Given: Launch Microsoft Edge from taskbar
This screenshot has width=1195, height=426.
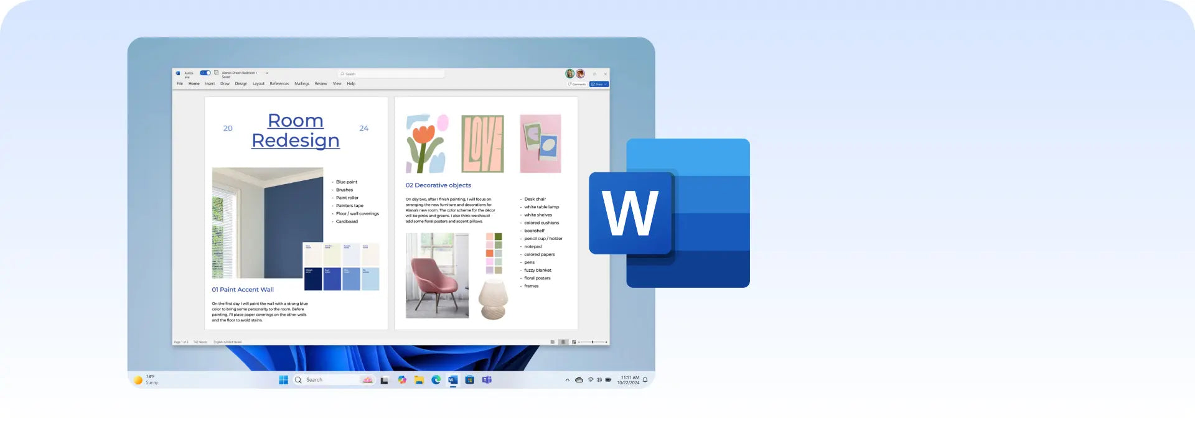Looking at the screenshot, I should (x=436, y=380).
